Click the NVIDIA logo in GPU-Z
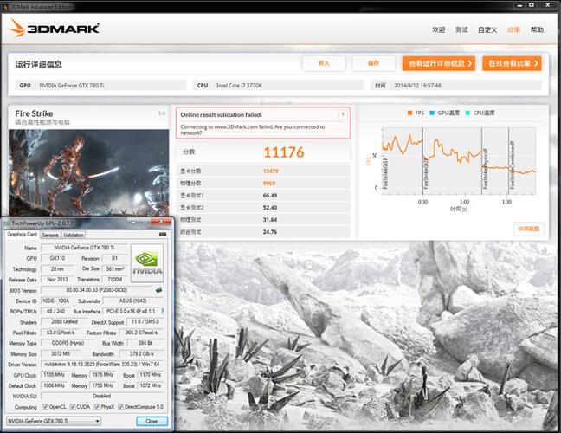This screenshot has width=561, height=433. click(147, 263)
